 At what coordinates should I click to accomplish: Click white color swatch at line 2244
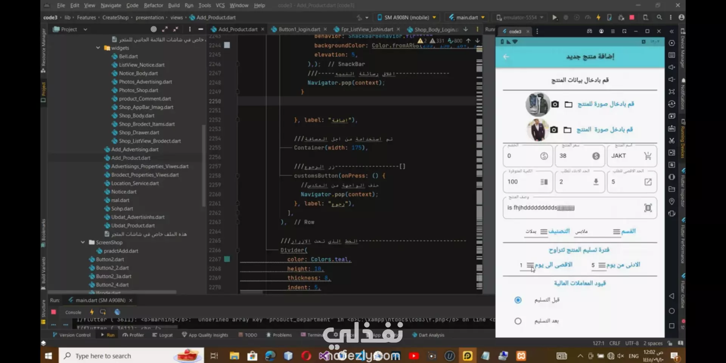click(x=227, y=45)
